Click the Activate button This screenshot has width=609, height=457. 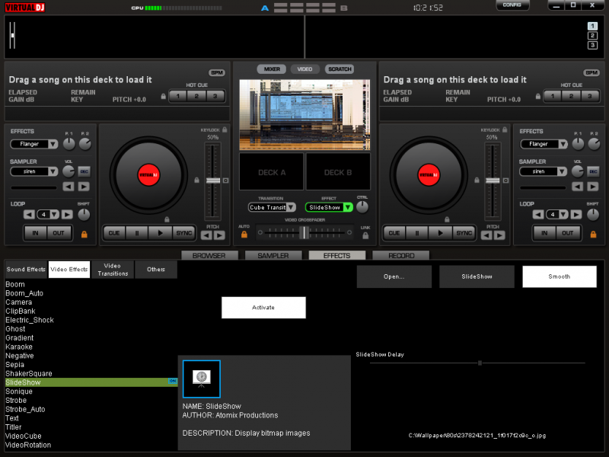263,308
